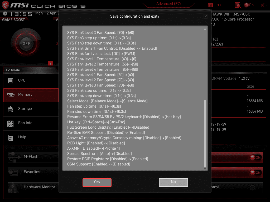Click SYS Fan4 Smart Fan Control line

pos(112,48)
